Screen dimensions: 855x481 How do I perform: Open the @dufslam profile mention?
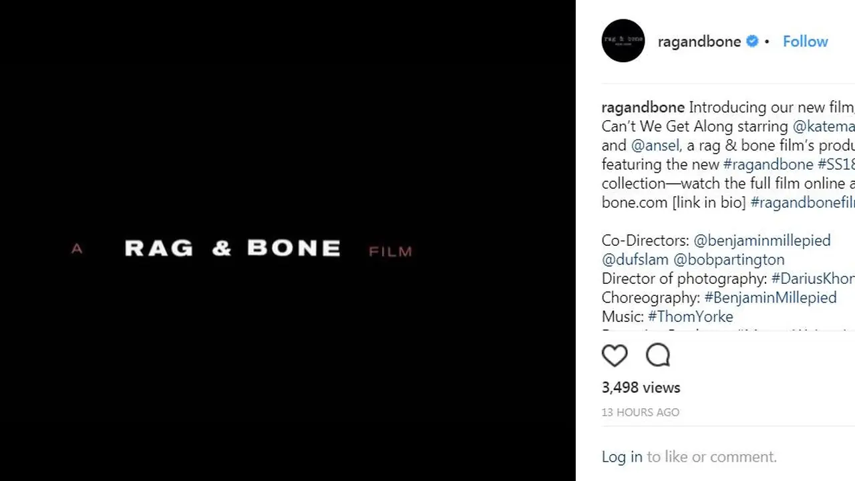[635, 259]
